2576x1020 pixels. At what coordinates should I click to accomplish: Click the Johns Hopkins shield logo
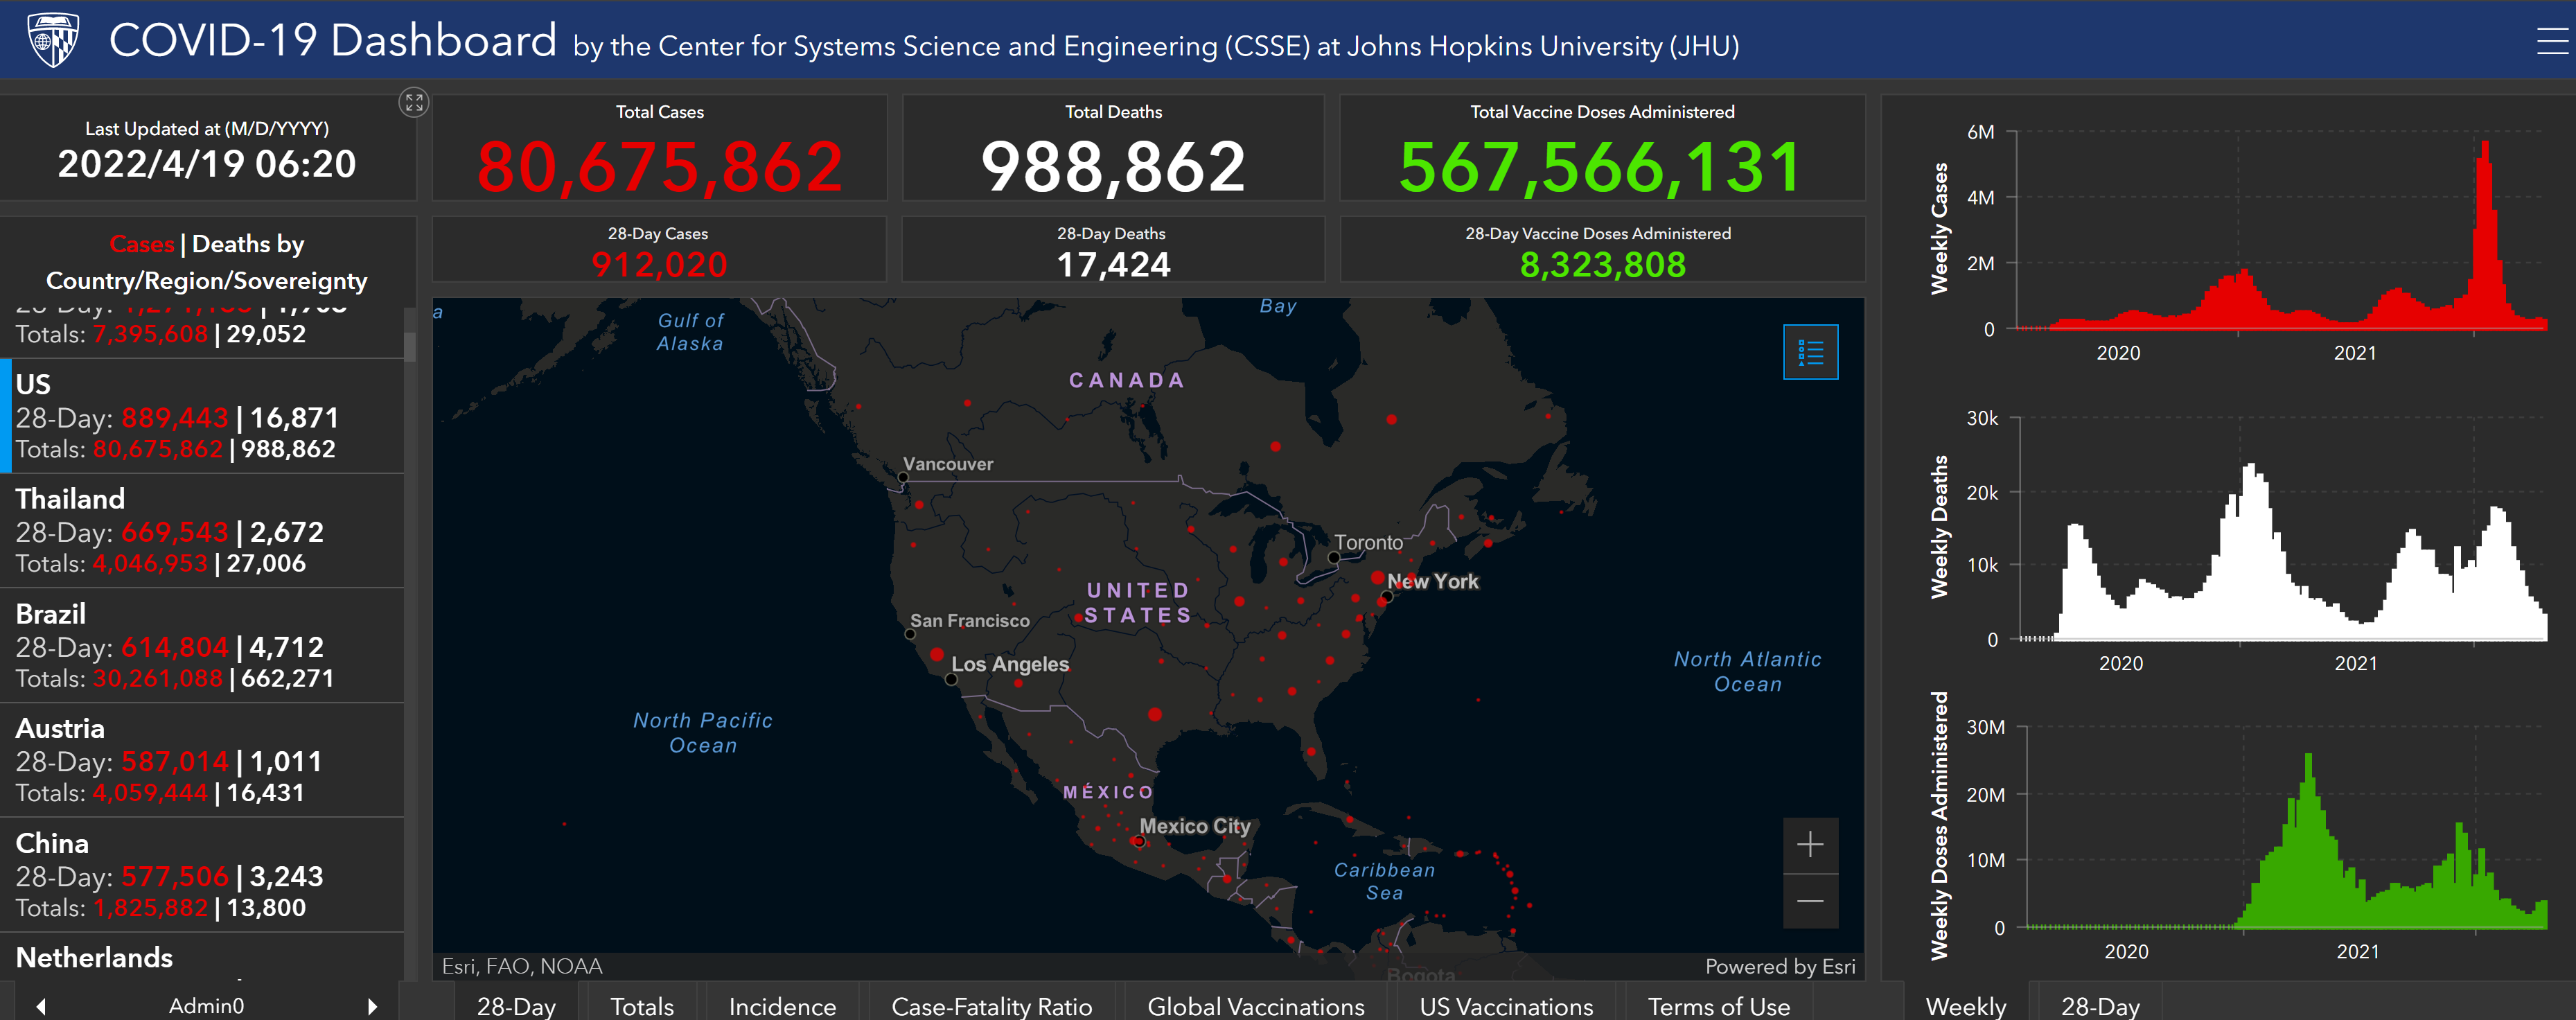53,40
